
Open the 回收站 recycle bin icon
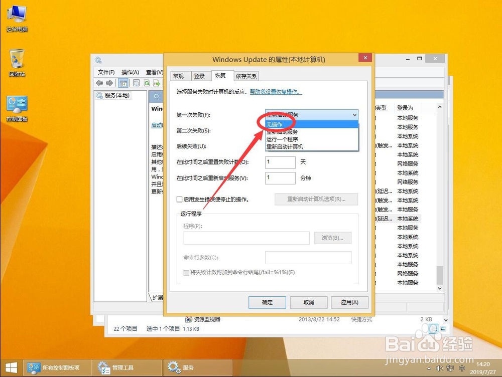[x=17, y=63]
